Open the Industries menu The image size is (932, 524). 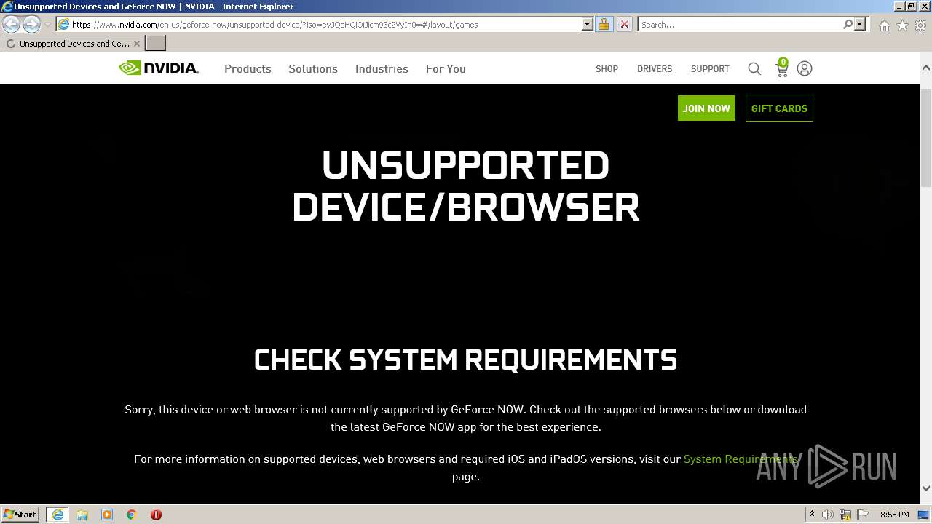382,68
